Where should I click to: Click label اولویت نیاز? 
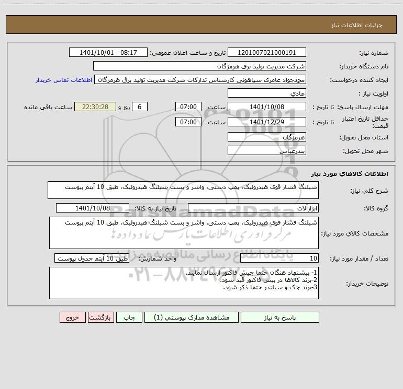[x=374, y=93]
